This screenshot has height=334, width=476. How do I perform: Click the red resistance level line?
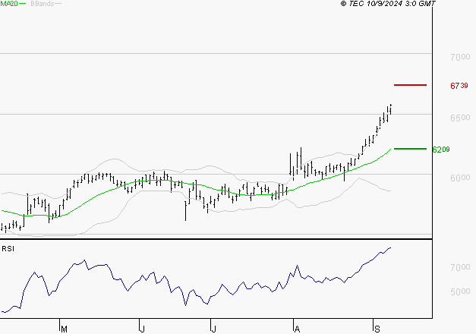coord(410,85)
